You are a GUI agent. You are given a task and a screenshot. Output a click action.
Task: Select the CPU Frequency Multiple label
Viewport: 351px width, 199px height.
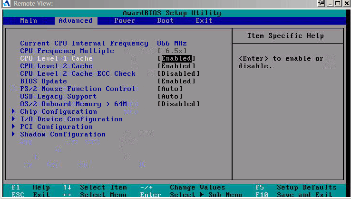point(67,51)
